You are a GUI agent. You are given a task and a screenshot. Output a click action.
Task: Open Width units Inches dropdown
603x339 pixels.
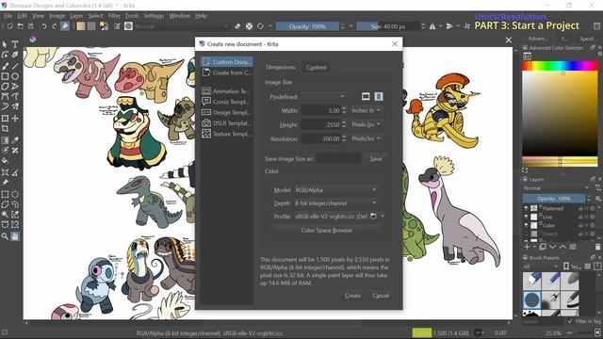click(366, 110)
